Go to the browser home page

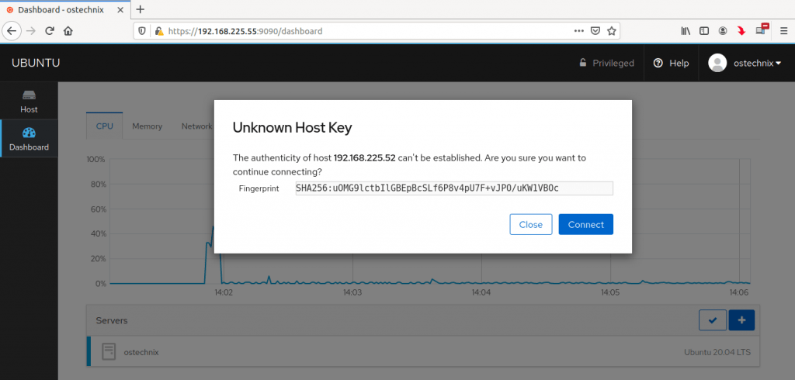68,31
